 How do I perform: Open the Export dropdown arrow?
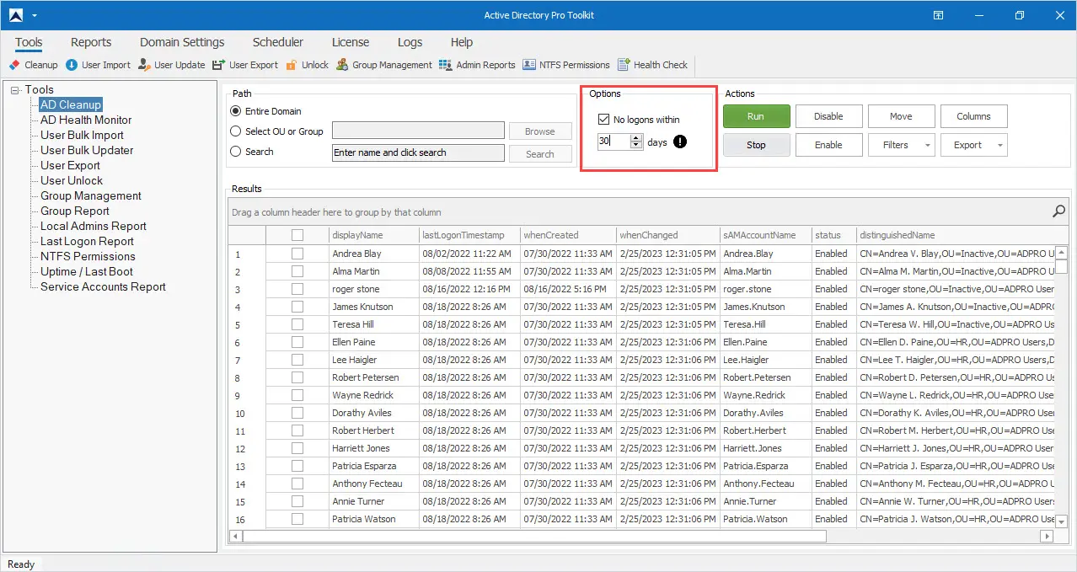point(1000,145)
